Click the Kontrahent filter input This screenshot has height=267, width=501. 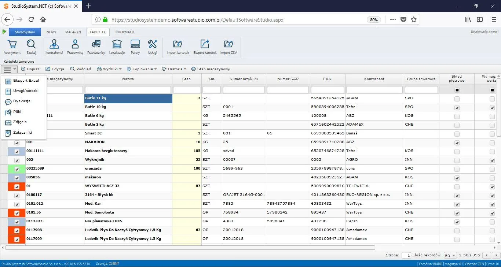pyautogui.click(x=374, y=90)
